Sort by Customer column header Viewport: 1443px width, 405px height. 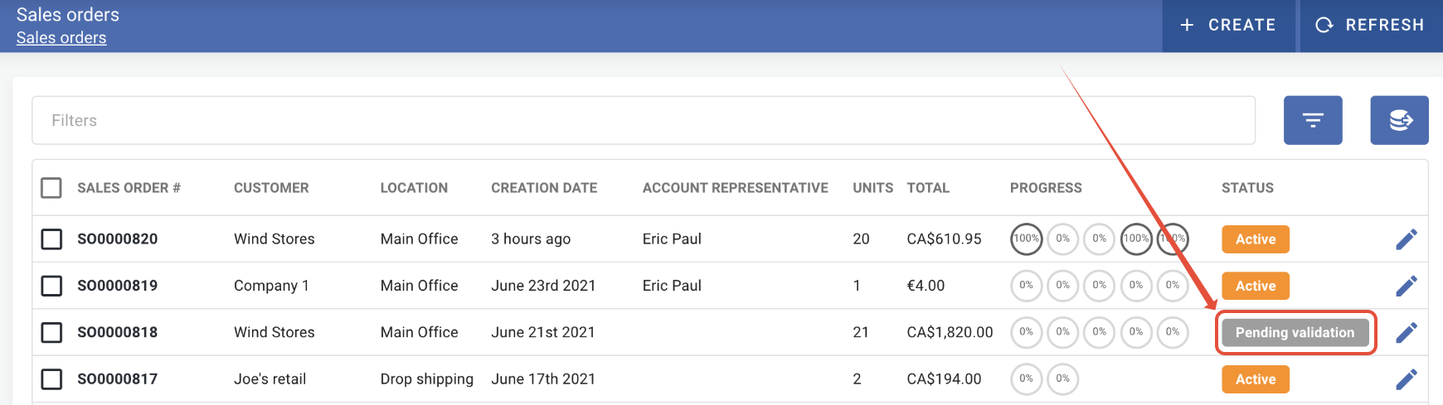click(x=271, y=188)
